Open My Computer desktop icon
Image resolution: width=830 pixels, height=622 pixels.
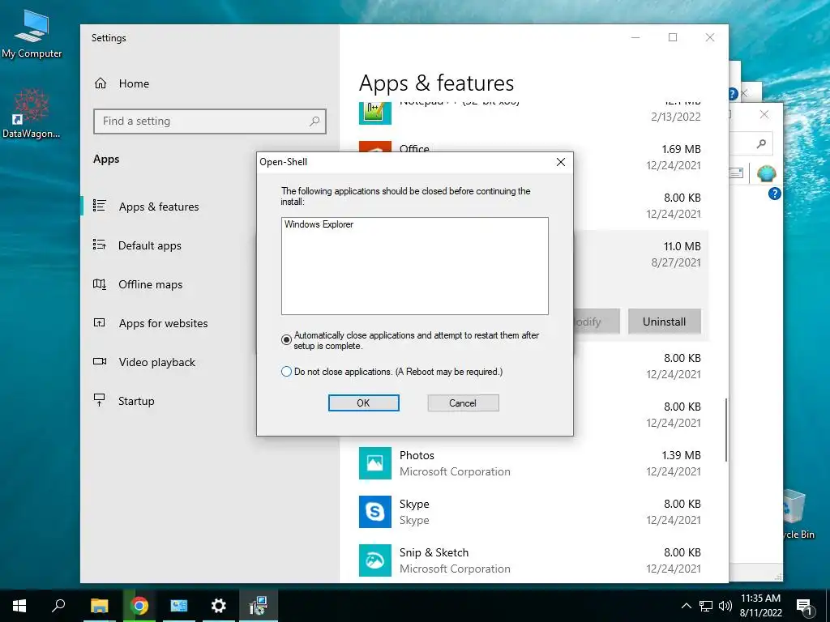coord(32,34)
